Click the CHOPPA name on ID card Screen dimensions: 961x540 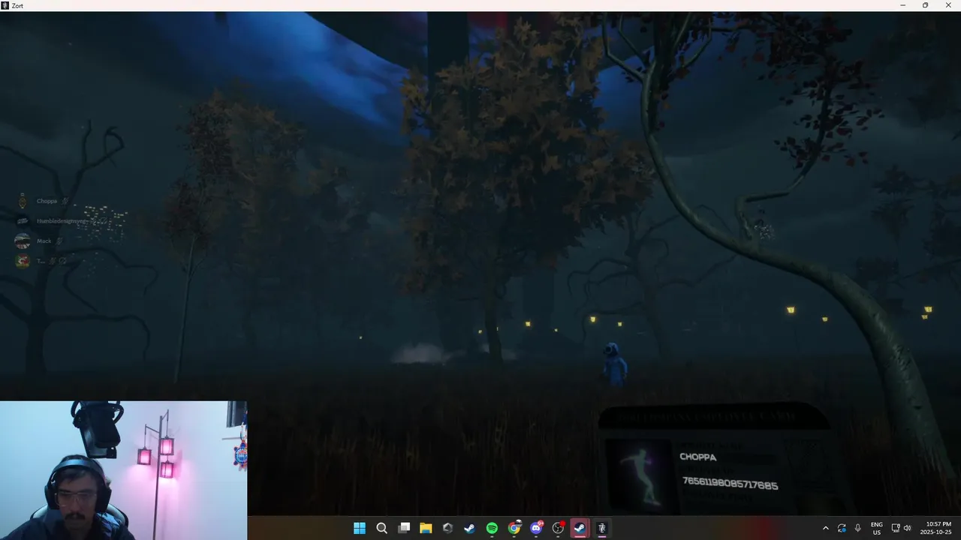pyautogui.click(x=697, y=457)
